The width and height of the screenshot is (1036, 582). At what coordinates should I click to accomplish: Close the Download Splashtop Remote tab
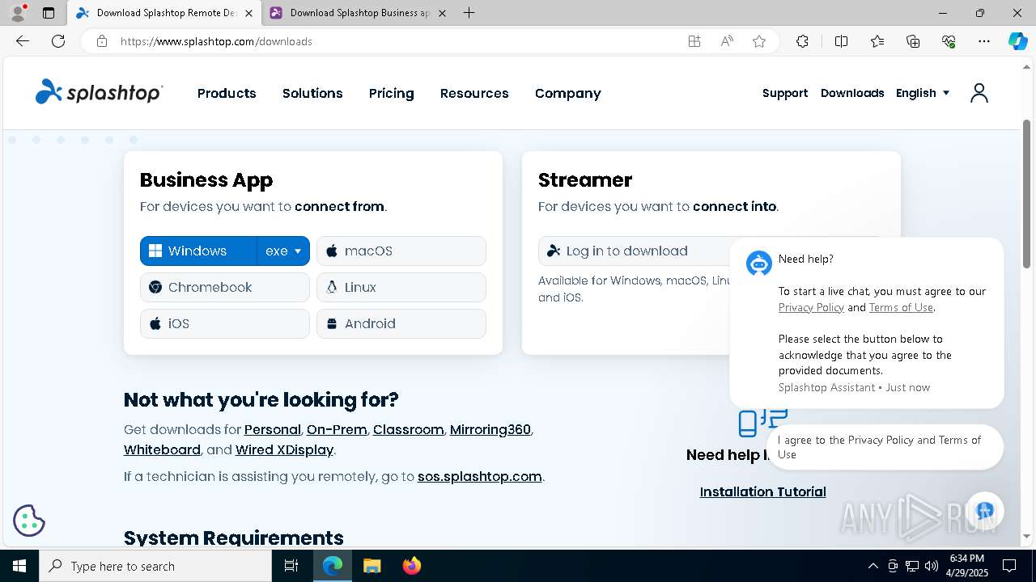248,13
